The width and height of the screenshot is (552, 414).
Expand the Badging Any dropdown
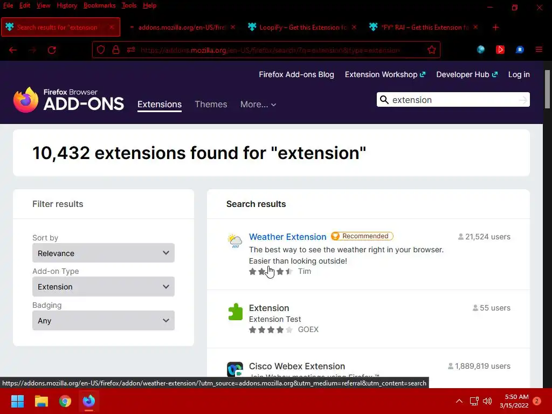pos(103,320)
